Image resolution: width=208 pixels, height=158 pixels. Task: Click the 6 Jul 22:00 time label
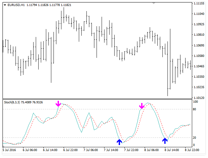click(x=70, y=150)
